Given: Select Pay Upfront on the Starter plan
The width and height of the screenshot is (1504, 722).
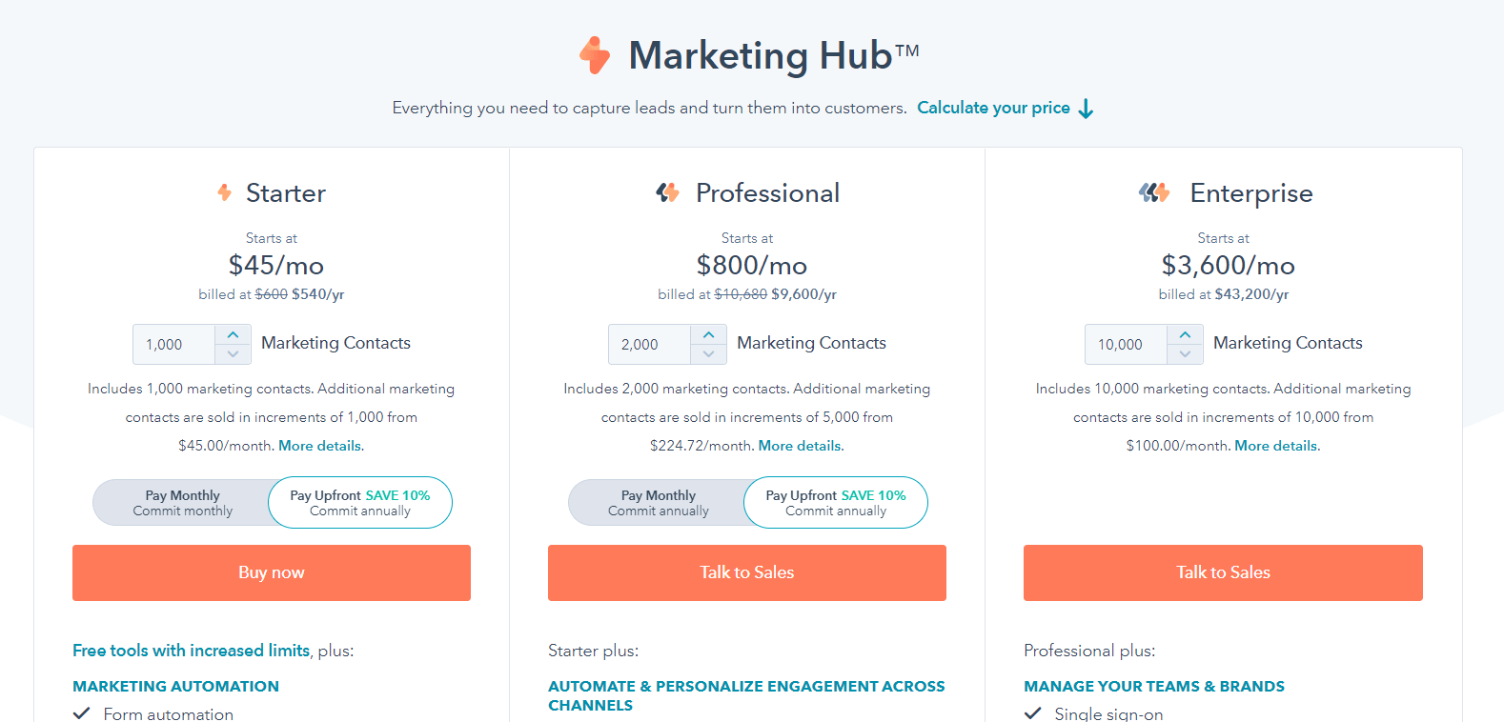Looking at the screenshot, I should click(360, 503).
